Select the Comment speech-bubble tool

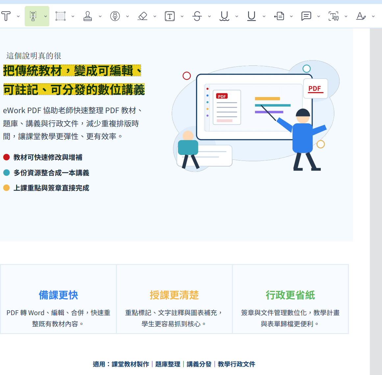coord(306,16)
